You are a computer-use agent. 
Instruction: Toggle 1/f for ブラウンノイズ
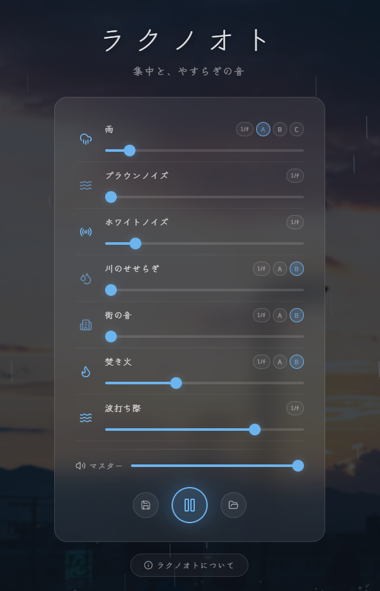(x=295, y=176)
